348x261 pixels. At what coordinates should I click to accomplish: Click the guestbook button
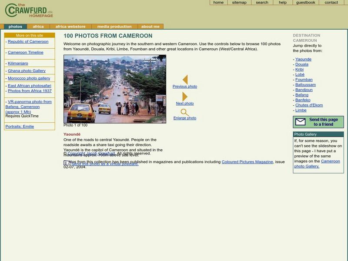tap(306, 3)
